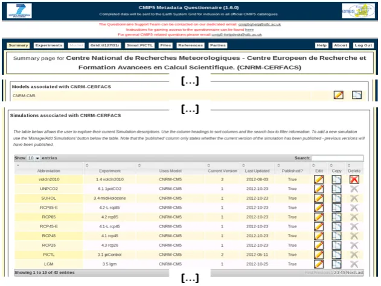The height and width of the screenshot is (286, 381).
Task: Click the CMIP5 helpdesk email link
Action: point(237,34)
